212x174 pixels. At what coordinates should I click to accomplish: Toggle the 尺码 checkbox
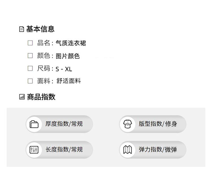tap(30, 68)
